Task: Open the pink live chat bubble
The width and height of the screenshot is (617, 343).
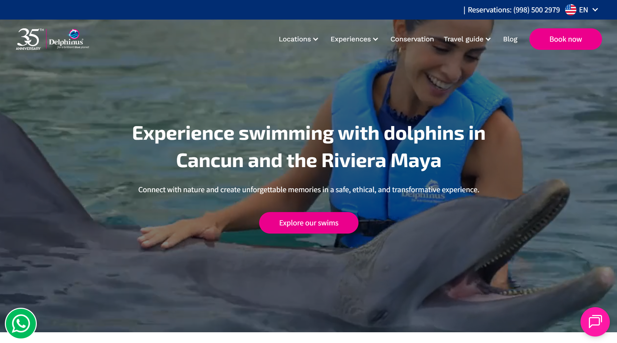Action: (x=595, y=322)
